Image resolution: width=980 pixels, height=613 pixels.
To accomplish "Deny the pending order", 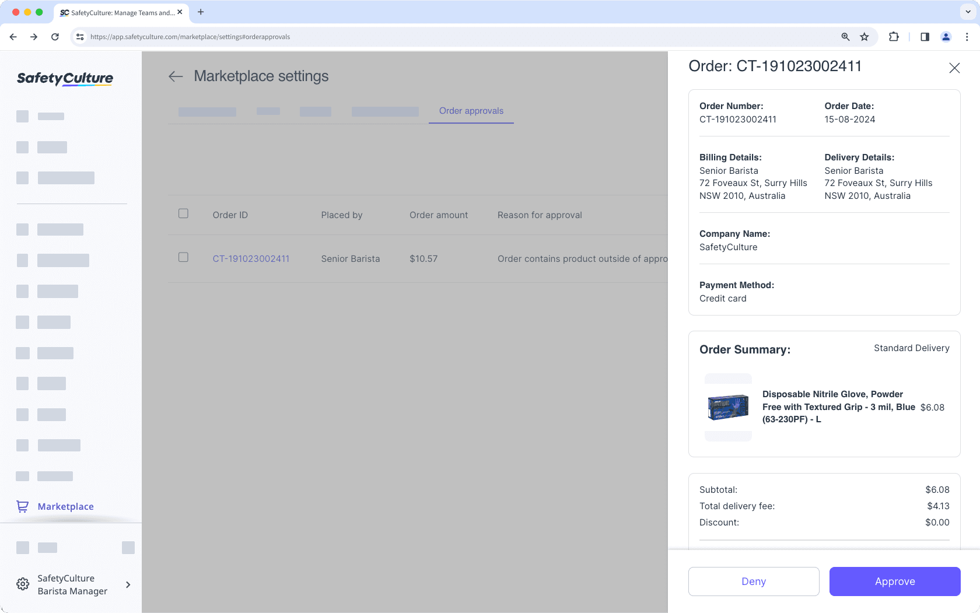I will click(x=753, y=581).
